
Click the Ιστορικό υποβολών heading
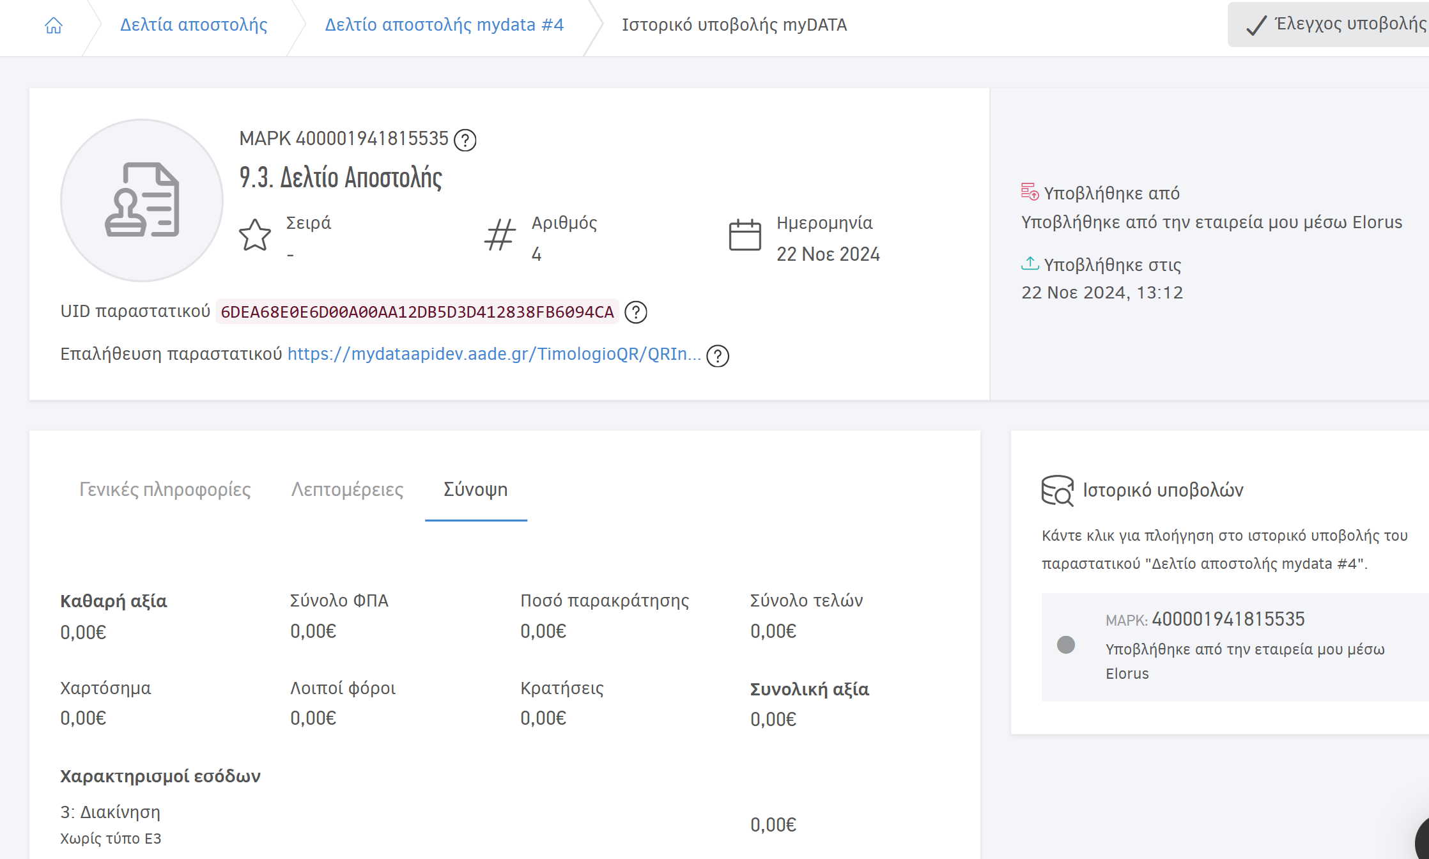click(1163, 490)
